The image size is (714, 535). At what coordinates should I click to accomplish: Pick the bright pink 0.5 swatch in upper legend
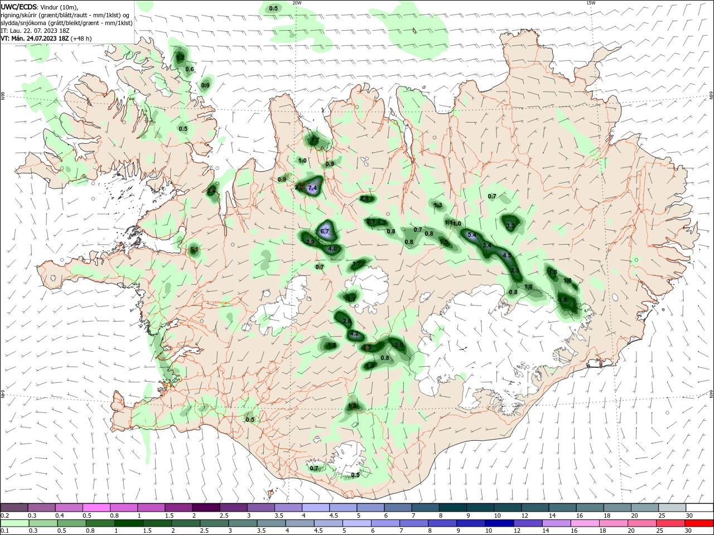pos(96,507)
